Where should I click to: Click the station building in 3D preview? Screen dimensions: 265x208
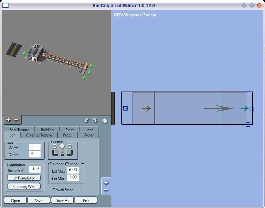coord(35,53)
